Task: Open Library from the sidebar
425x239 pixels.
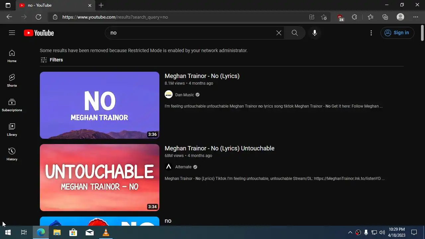Action: coord(12,130)
